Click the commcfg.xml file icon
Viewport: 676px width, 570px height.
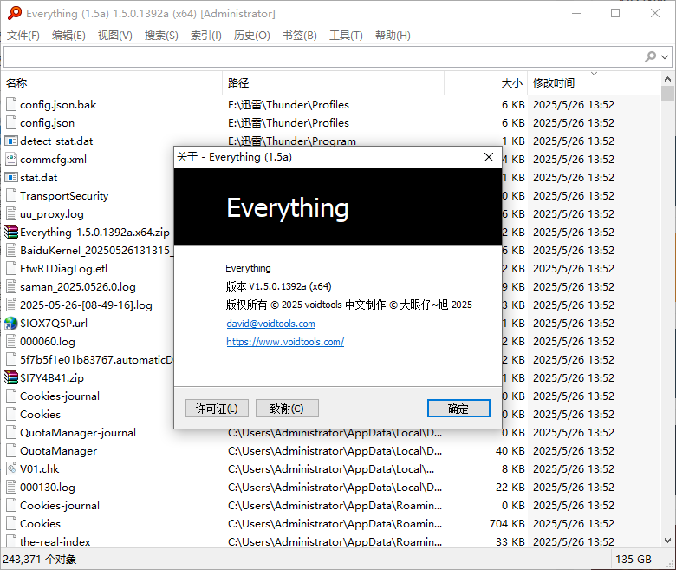[x=11, y=160]
